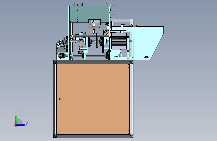Select the black ribbed roller drum
Image resolution: width=217 pixels, height=141 pixels.
click(x=119, y=41)
